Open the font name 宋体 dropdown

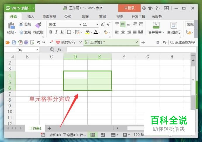pyautogui.click(x=80, y=24)
